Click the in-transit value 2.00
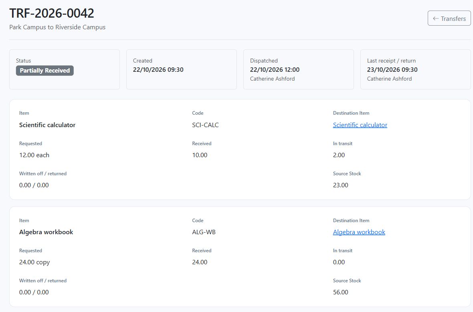 (339, 155)
